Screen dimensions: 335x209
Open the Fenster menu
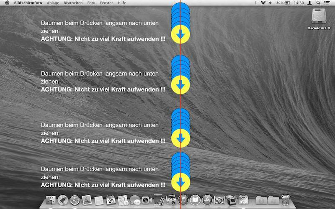(106, 3)
